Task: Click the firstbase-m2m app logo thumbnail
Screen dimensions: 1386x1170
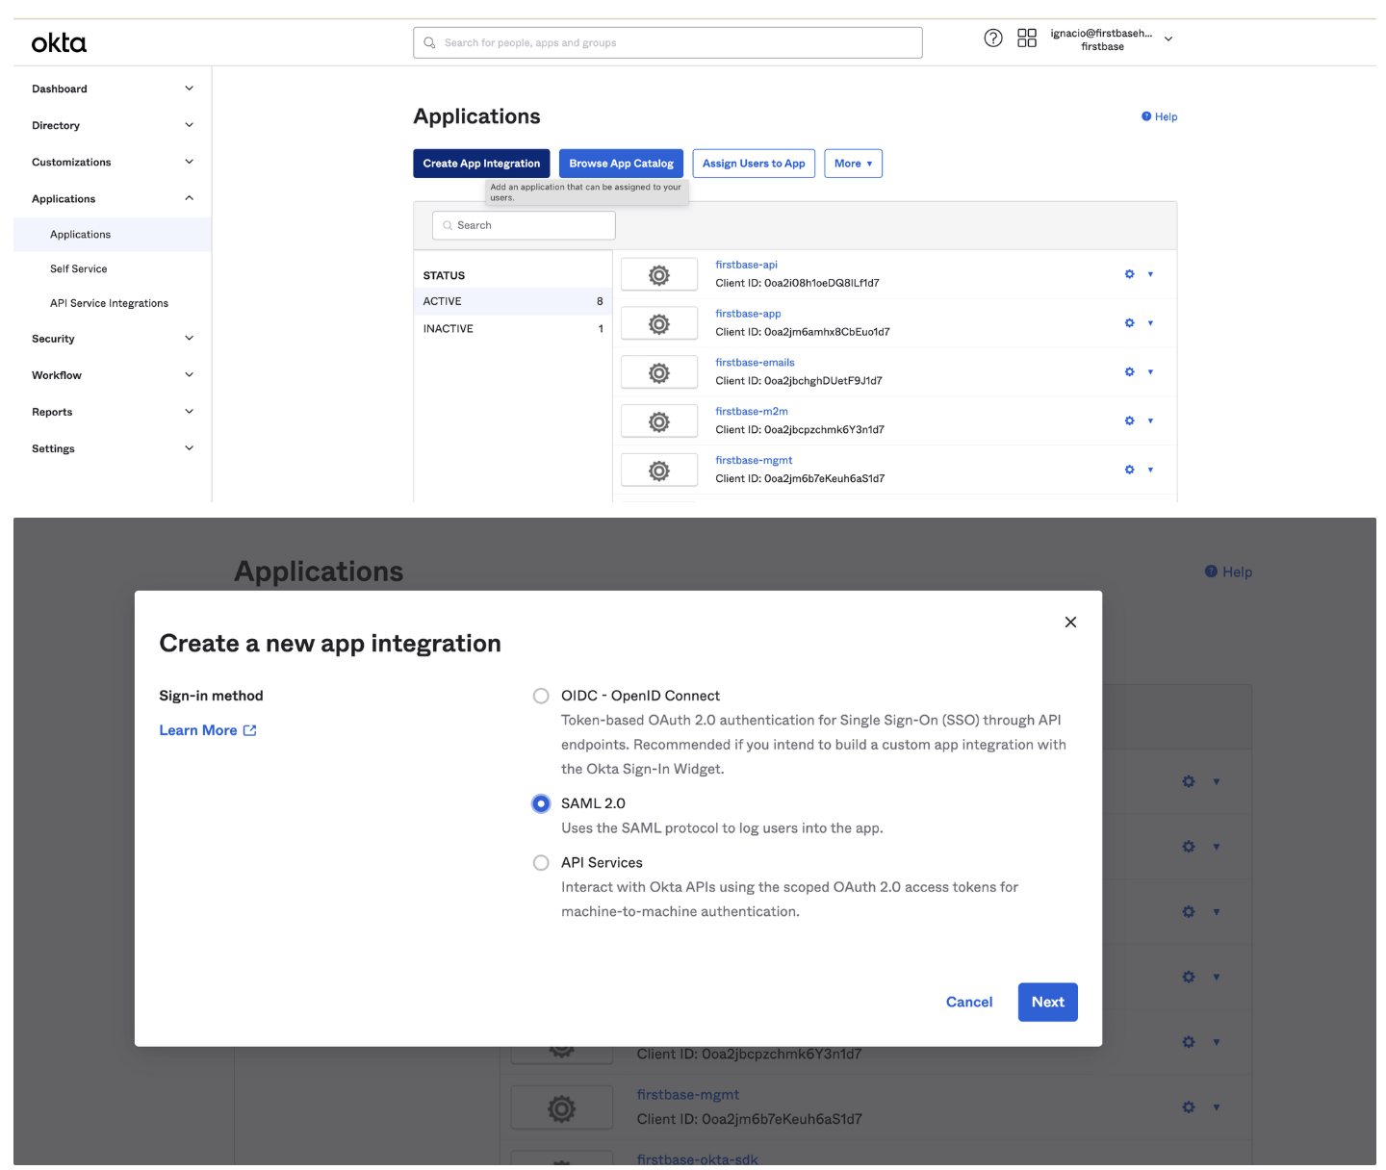Action: (x=659, y=421)
